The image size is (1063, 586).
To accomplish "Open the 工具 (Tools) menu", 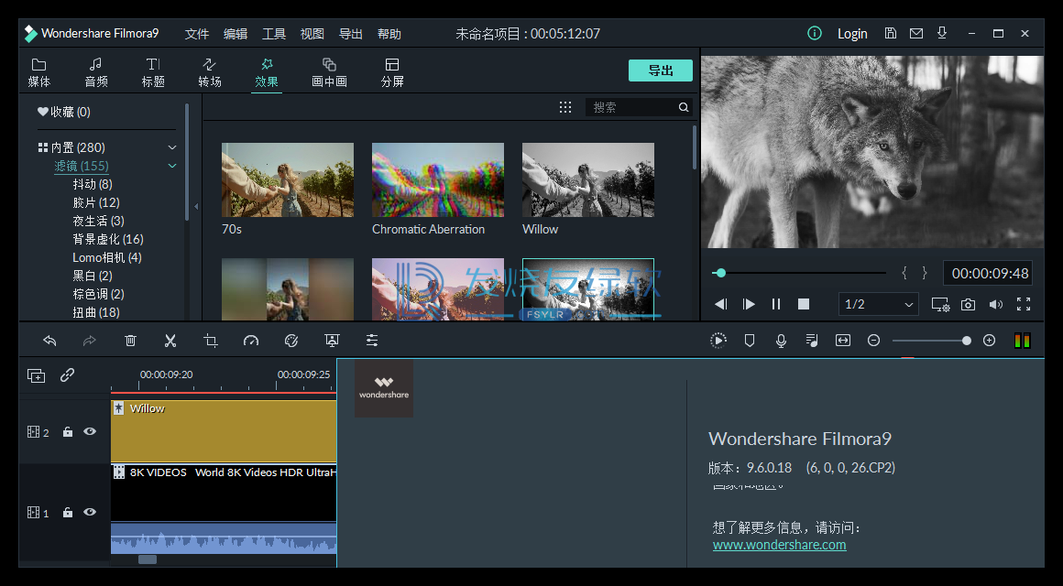I will (x=274, y=34).
